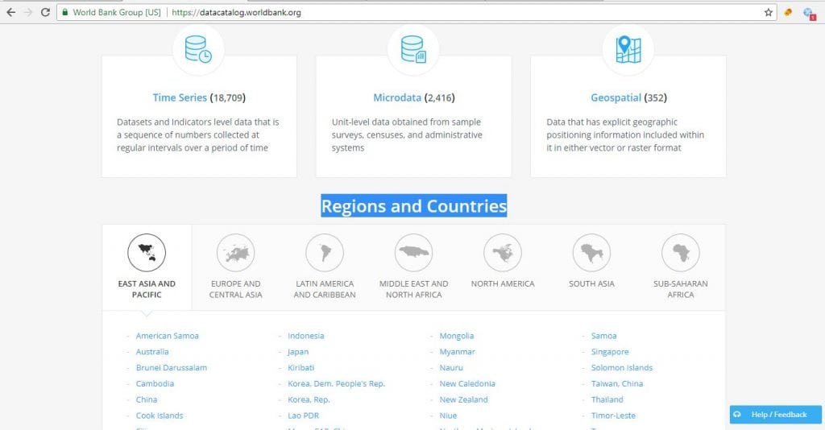Open the Timor-Leste country link

pyautogui.click(x=613, y=416)
